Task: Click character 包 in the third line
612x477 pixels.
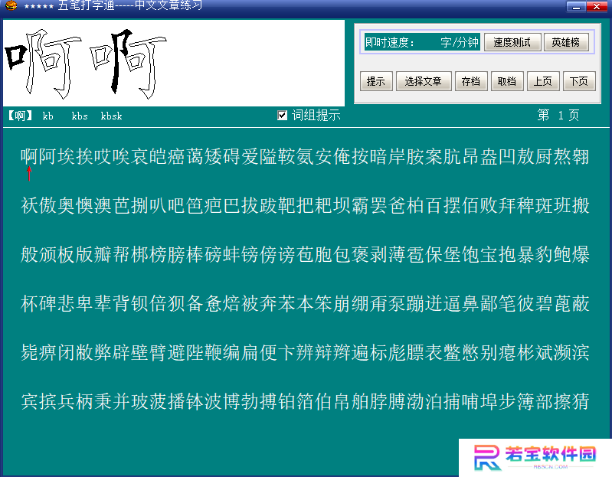Action: coord(342,254)
